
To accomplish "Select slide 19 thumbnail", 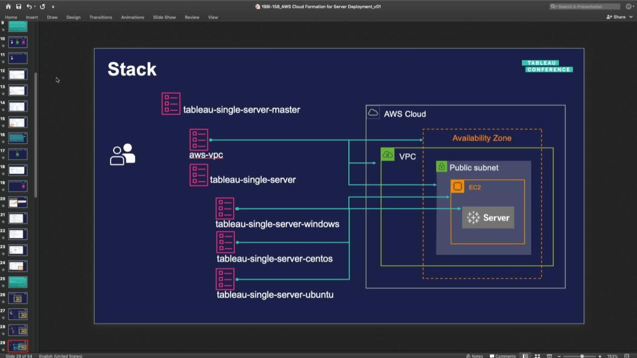I will [x=18, y=186].
